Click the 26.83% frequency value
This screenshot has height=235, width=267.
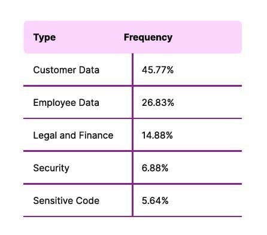click(x=158, y=103)
